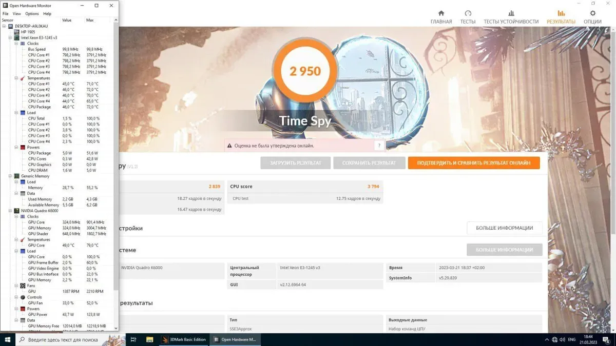This screenshot has width=616, height=346.
Task: Open the File menu
Action: point(6,14)
